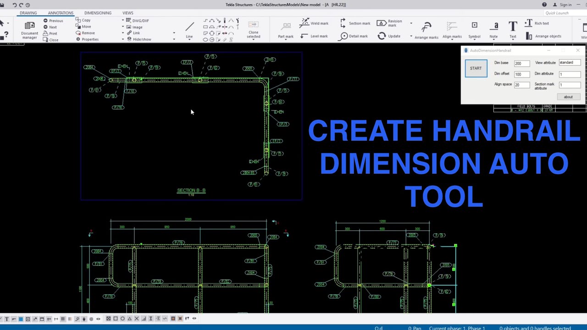The width and height of the screenshot is (587, 330).
Task: Close the drawing using ribbon Close
Action: [50, 40]
